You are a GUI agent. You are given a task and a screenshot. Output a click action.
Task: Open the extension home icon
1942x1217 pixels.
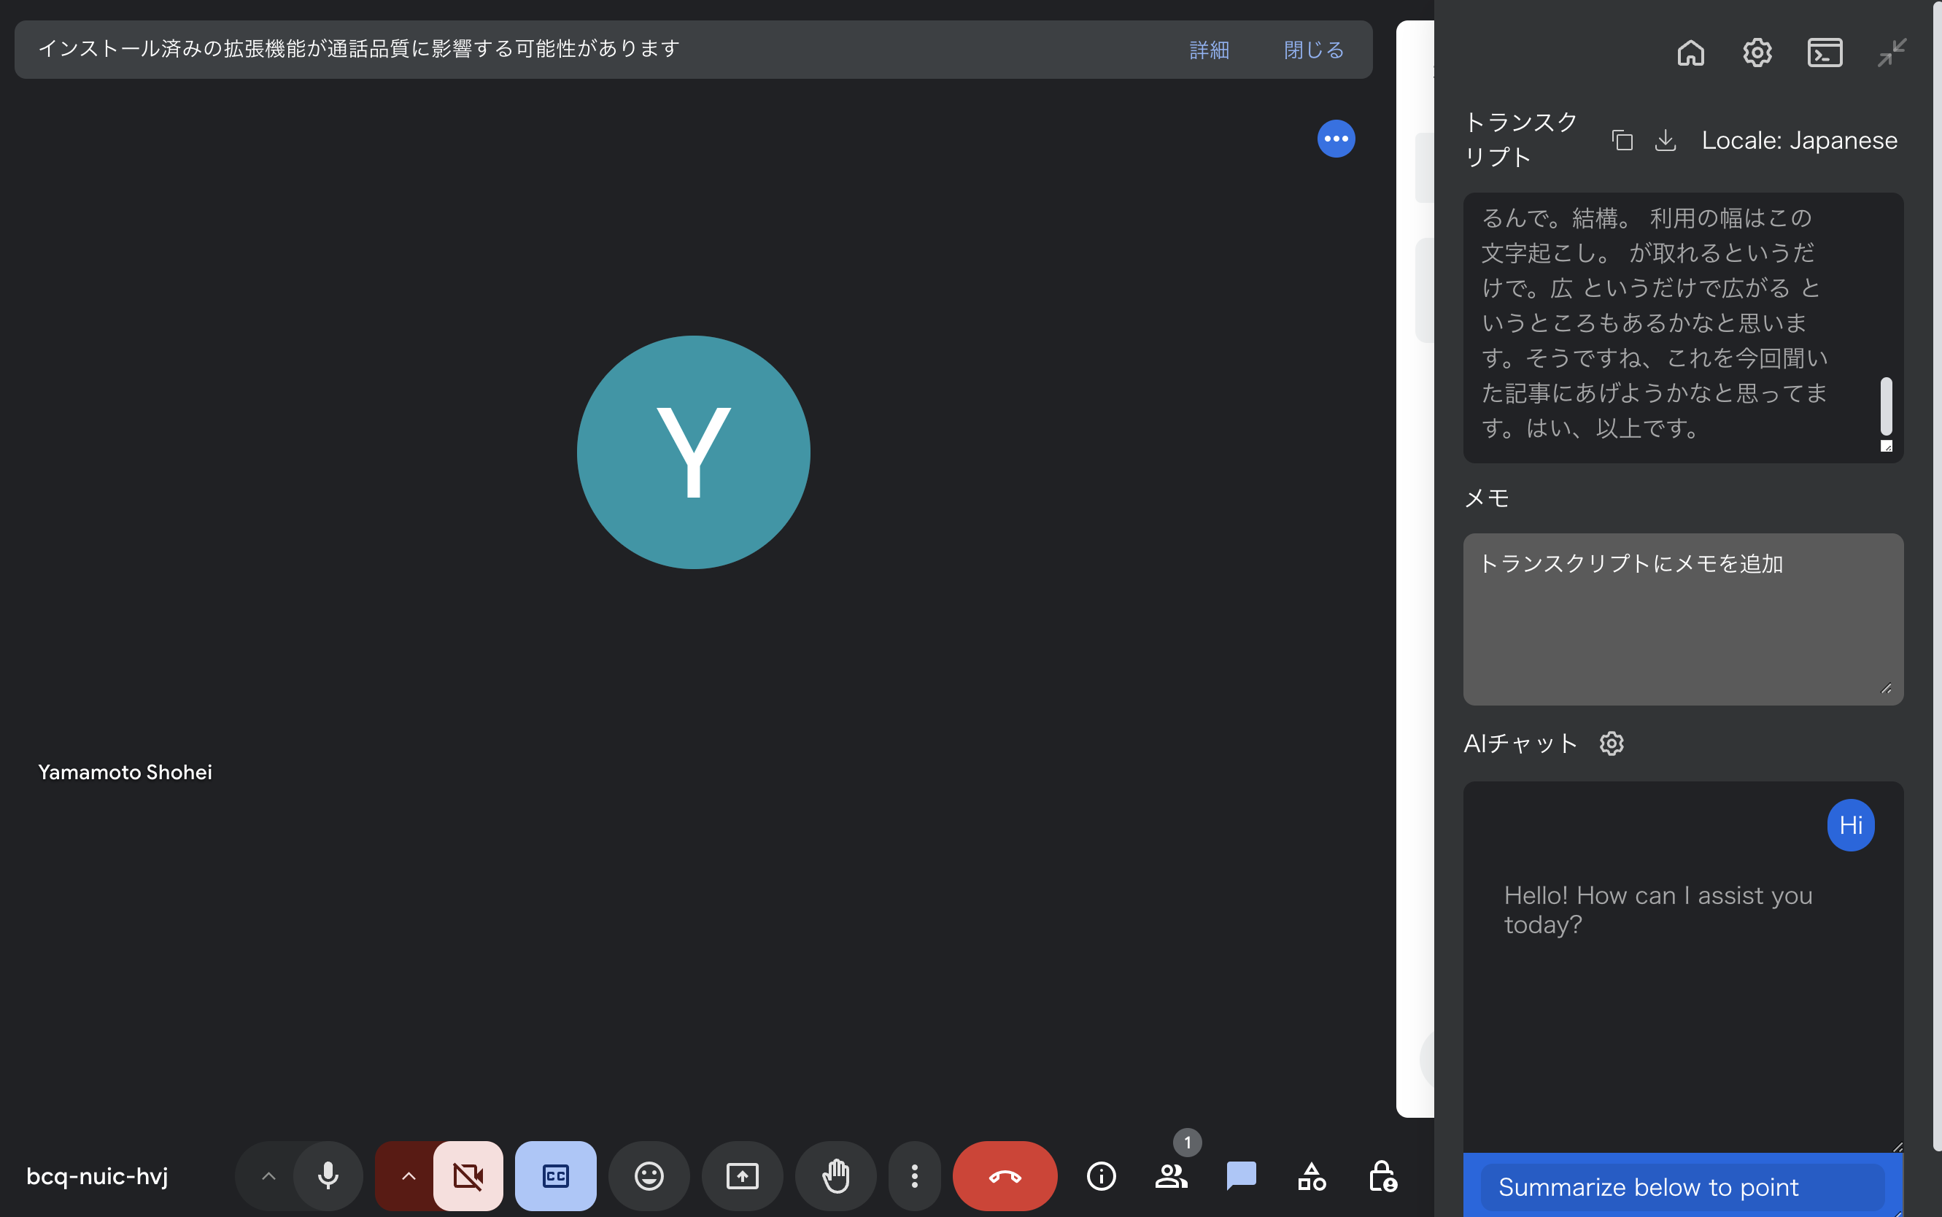coord(1690,53)
